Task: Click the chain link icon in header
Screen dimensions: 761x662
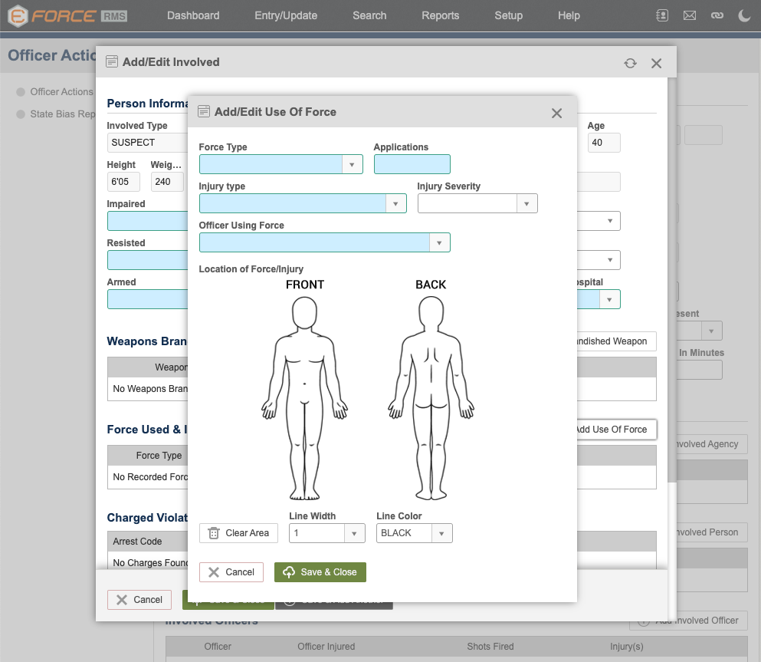Action: [x=717, y=15]
